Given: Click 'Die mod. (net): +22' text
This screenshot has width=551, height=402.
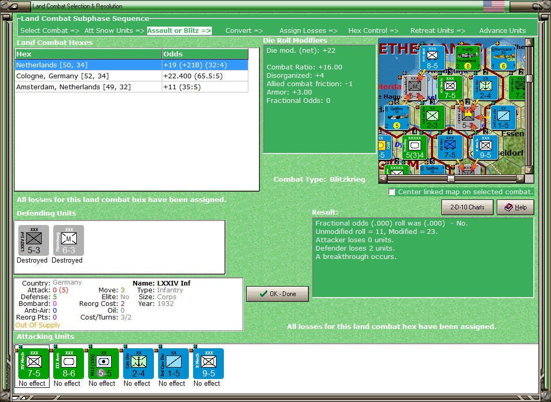Looking at the screenshot, I should tap(301, 50).
